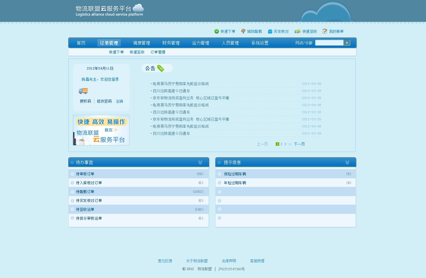The image size is (426, 278).
Task: Open the 财务管理 menu tab
Action: (x=171, y=43)
